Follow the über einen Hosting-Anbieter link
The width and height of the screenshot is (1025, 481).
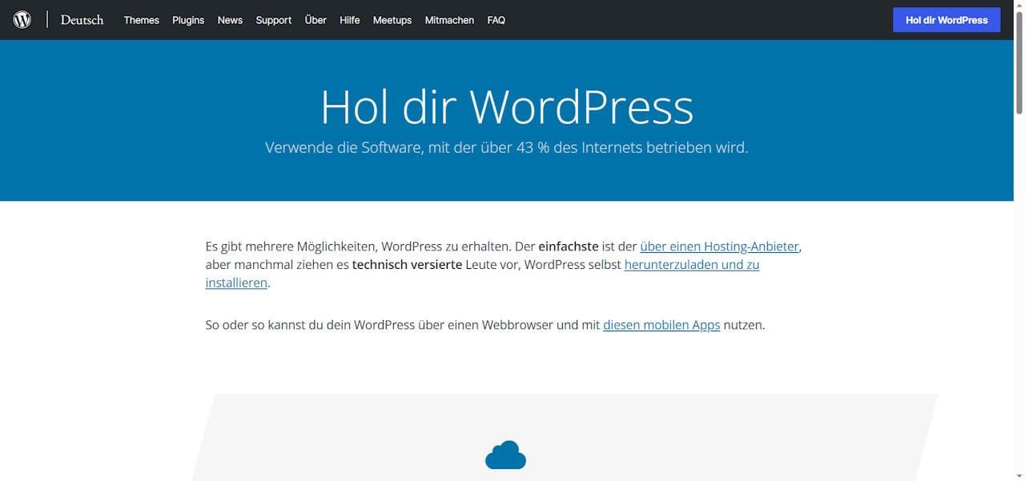719,247
